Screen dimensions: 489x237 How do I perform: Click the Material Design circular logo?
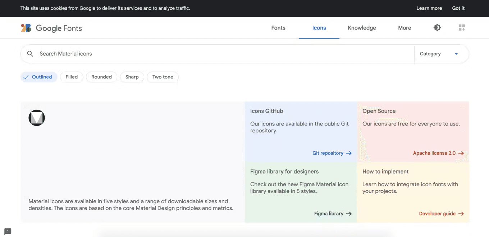[37, 118]
